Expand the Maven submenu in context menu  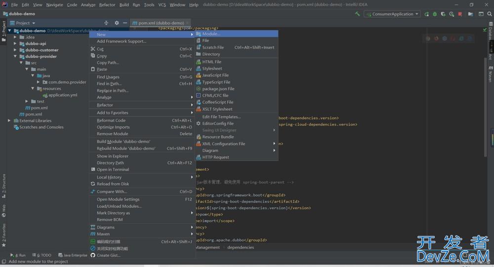tap(142, 234)
